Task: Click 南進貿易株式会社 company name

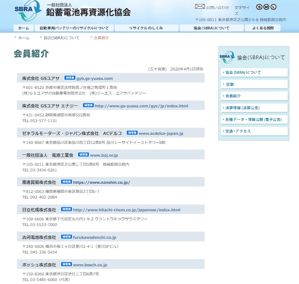Action: 39,182
